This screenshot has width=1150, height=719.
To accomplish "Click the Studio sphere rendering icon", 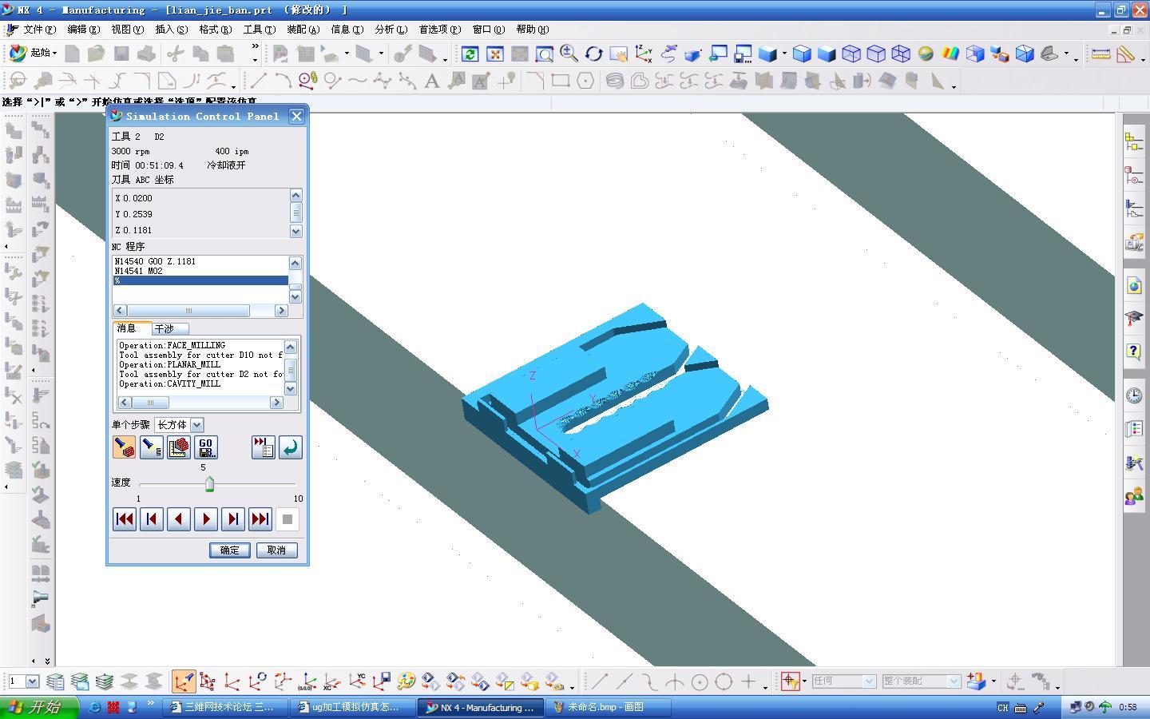I will click(x=926, y=54).
